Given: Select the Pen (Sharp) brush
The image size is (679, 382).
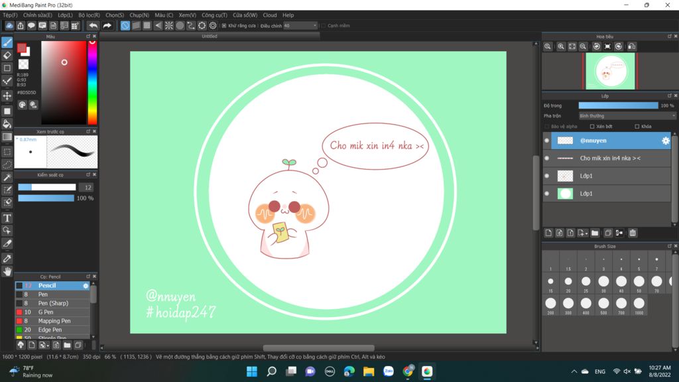Looking at the screenshot, I should (52, 303).
